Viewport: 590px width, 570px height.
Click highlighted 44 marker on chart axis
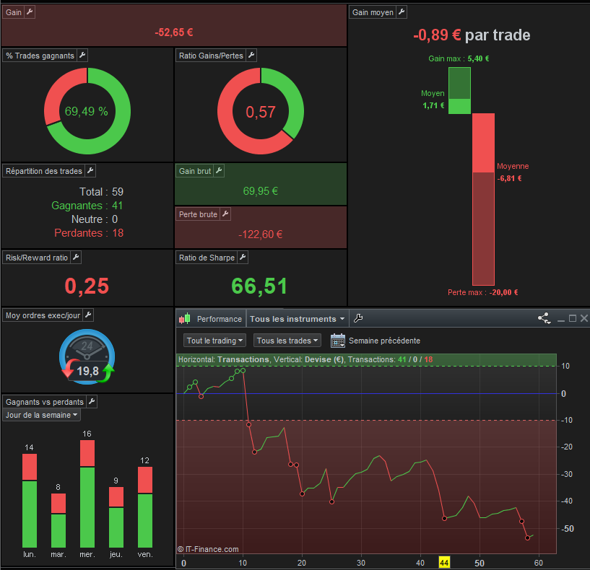444,563
